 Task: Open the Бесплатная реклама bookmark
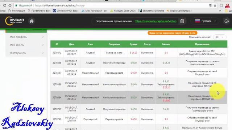tap(152, 10)
